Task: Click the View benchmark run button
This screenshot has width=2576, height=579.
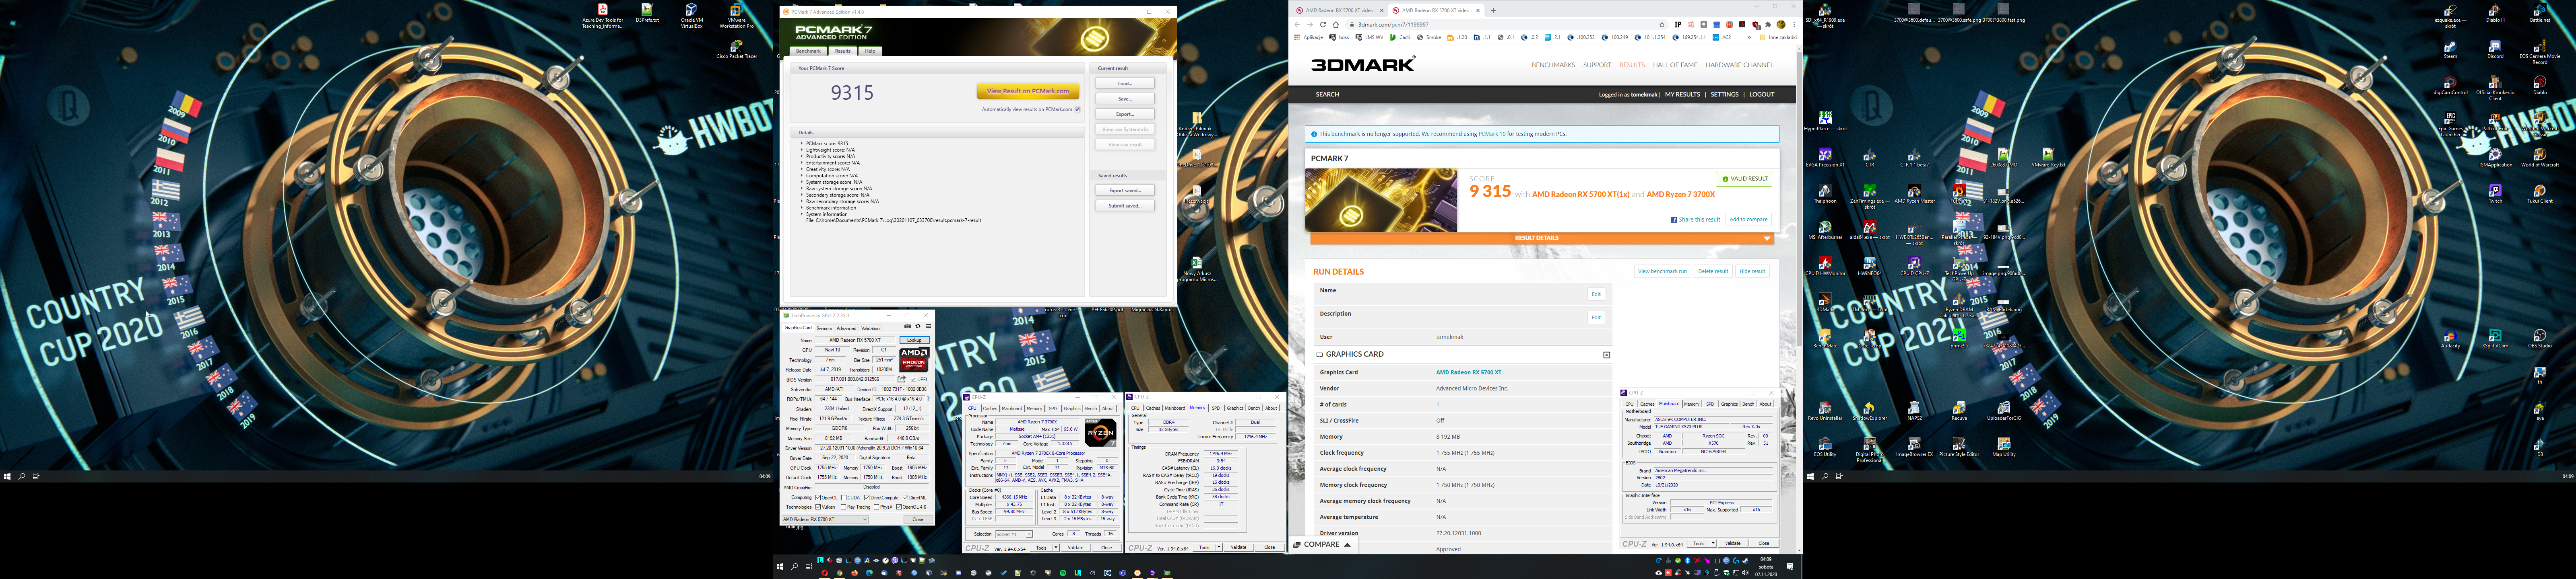Action: 1663,271
